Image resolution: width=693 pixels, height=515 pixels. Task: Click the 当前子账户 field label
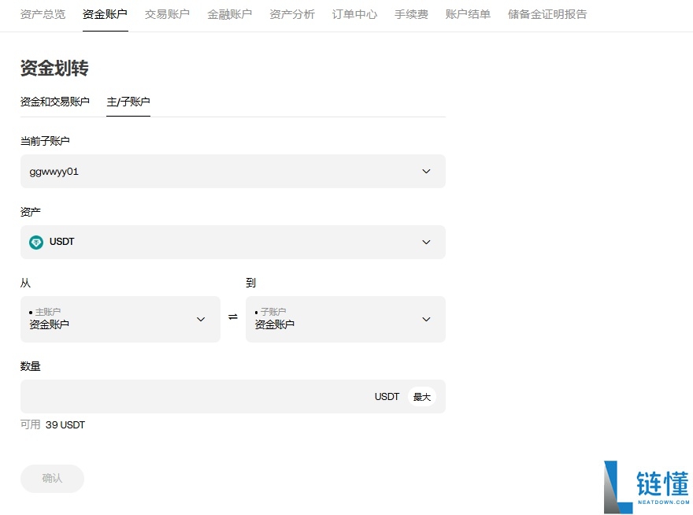(45, 141)
